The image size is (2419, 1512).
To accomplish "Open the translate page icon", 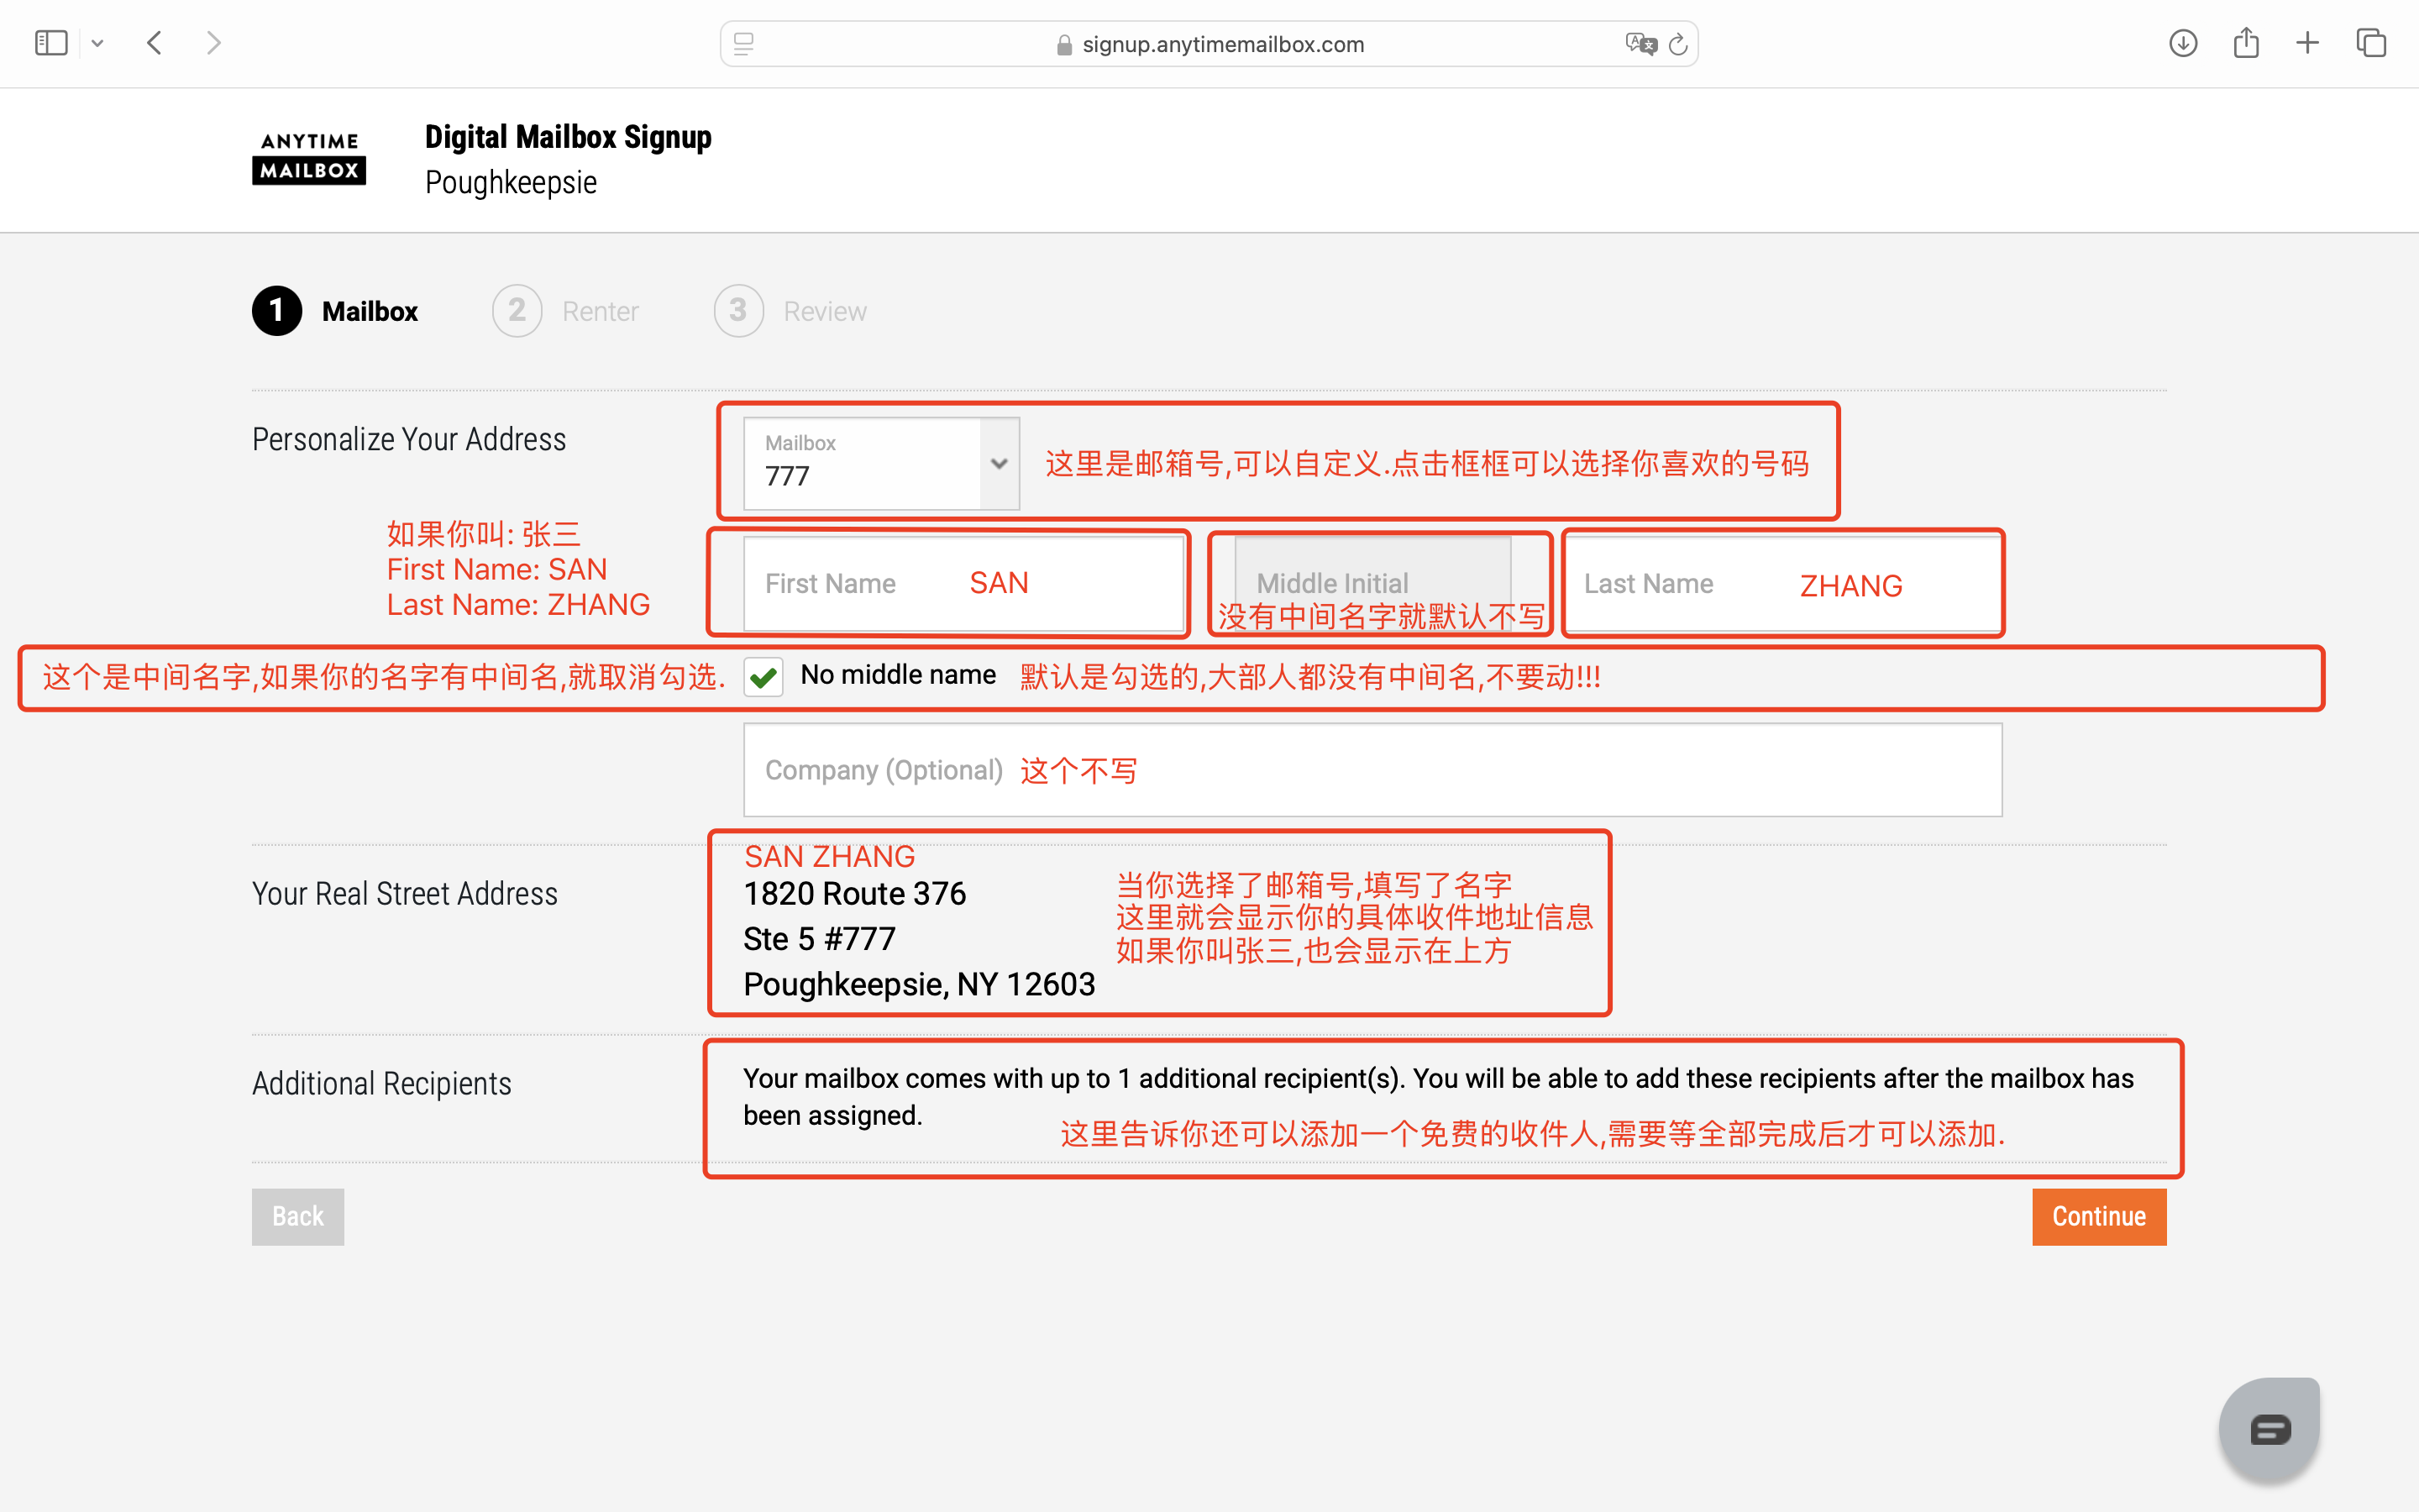I will (x=1640, y=44).
